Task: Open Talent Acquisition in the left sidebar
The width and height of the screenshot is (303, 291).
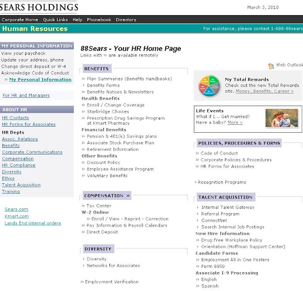Action: (x=21, y=185)
